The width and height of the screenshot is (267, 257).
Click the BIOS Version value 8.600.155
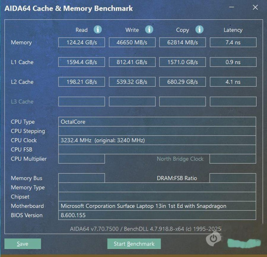(157, 215)
